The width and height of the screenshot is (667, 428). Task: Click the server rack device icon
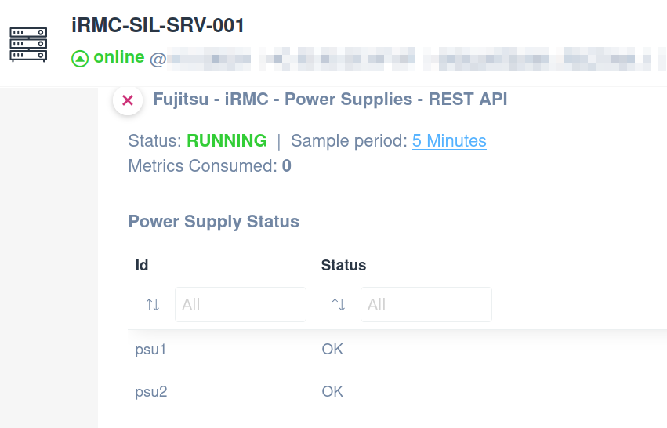pos(28,45)
